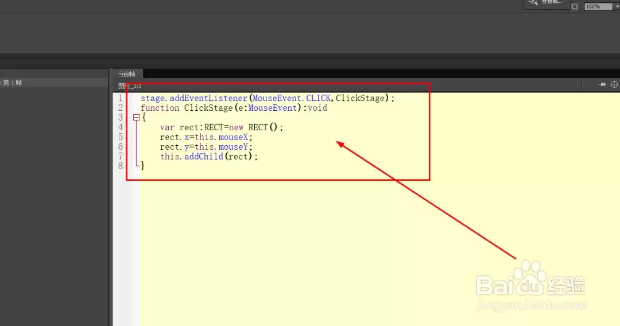Click the rect.y=this.mouseY; line
This screenshot has width=620, height=326.
pyautogui.click(x=206, y=146)
